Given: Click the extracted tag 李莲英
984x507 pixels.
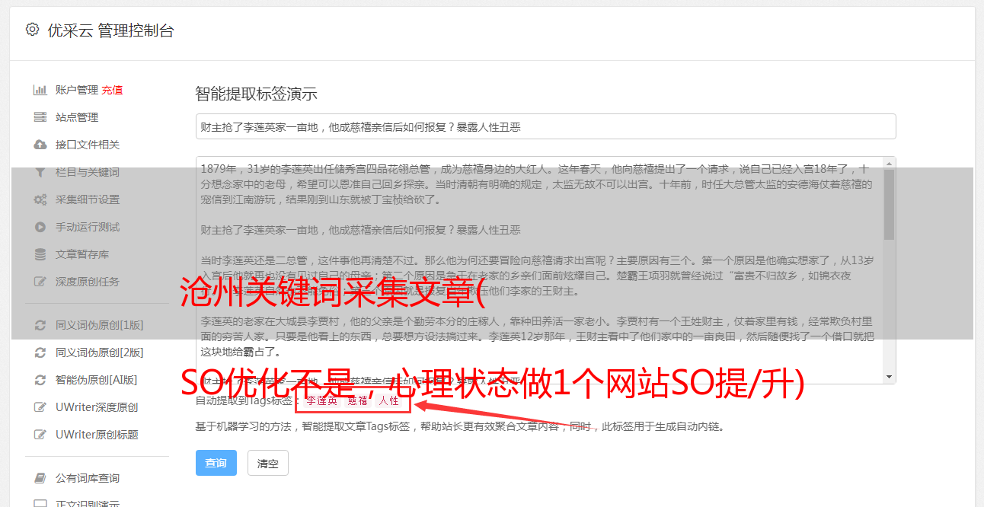Looking at the screenshot, I should point(321,400).
